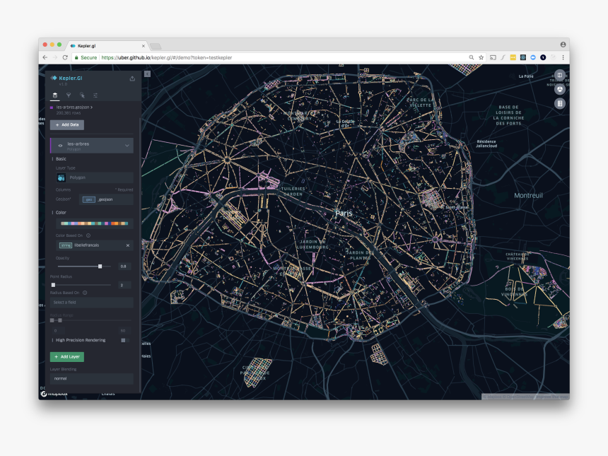Toggle split map view icon
The image size is (608, 456).
(559, 75)
